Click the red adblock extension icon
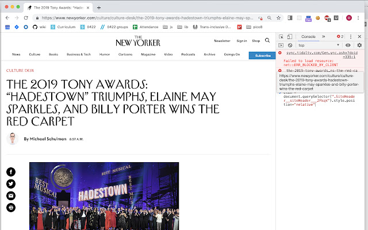Viewport: 368px width, 230px height. [327, 18]
